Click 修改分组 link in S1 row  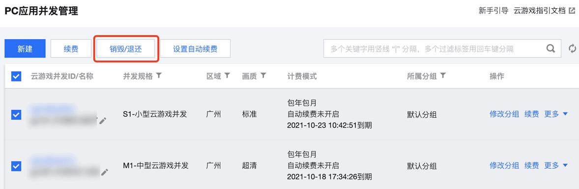tap(504, 114)
